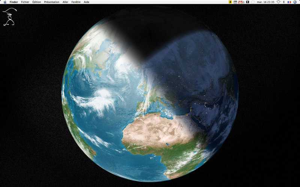Open the Bluetooth status menu
Viewport: 300px width, 187px height.
pyautogui.click(x=284, y=2)
